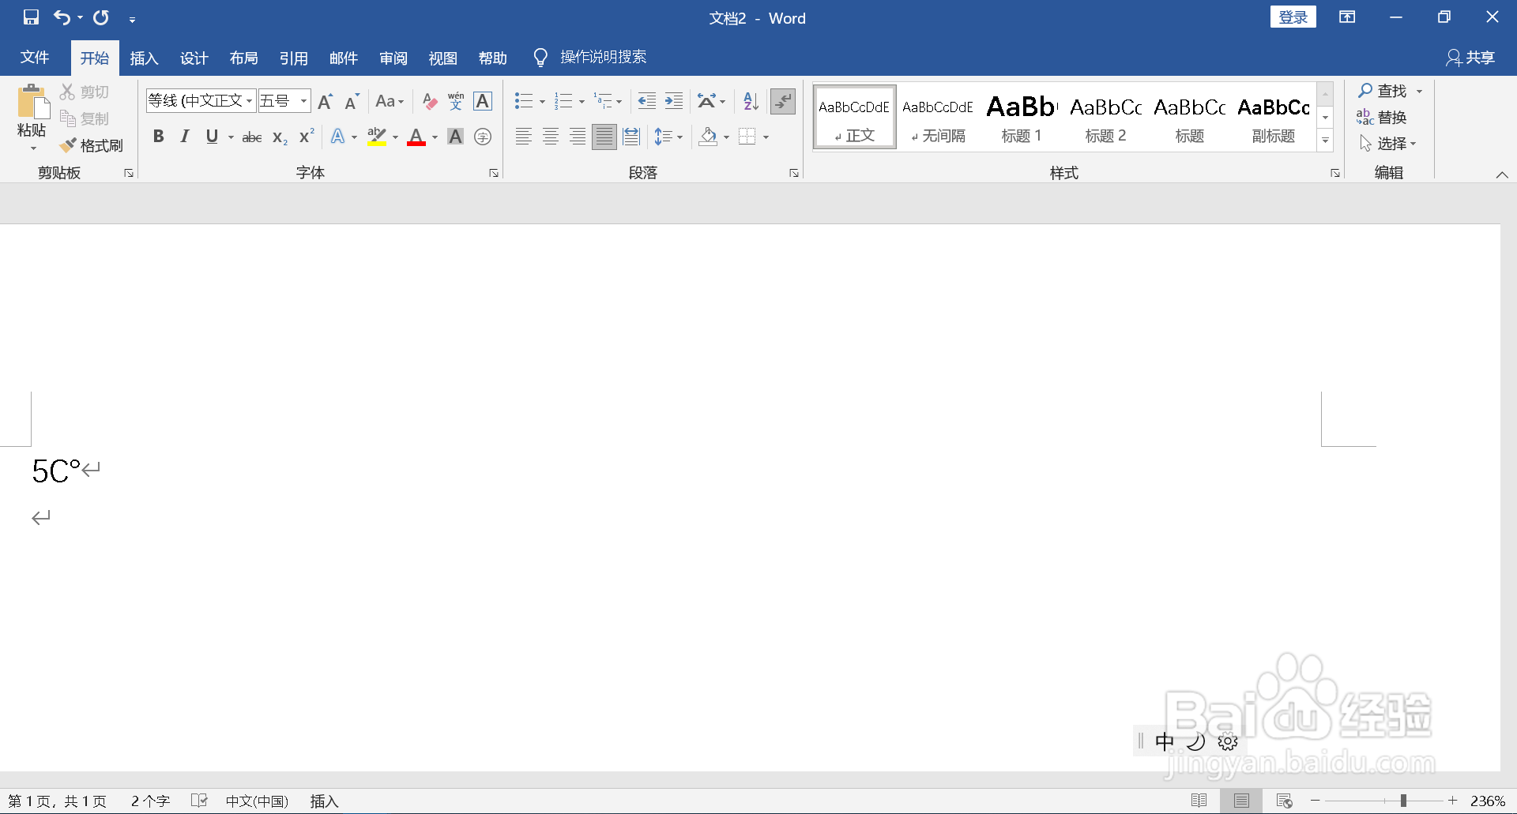
Task: Click the 登录 sign-in button
Action: pos(1293,17)
